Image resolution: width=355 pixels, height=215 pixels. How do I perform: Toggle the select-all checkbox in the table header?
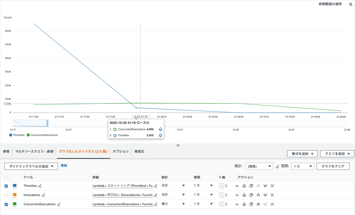pos(6,177)
